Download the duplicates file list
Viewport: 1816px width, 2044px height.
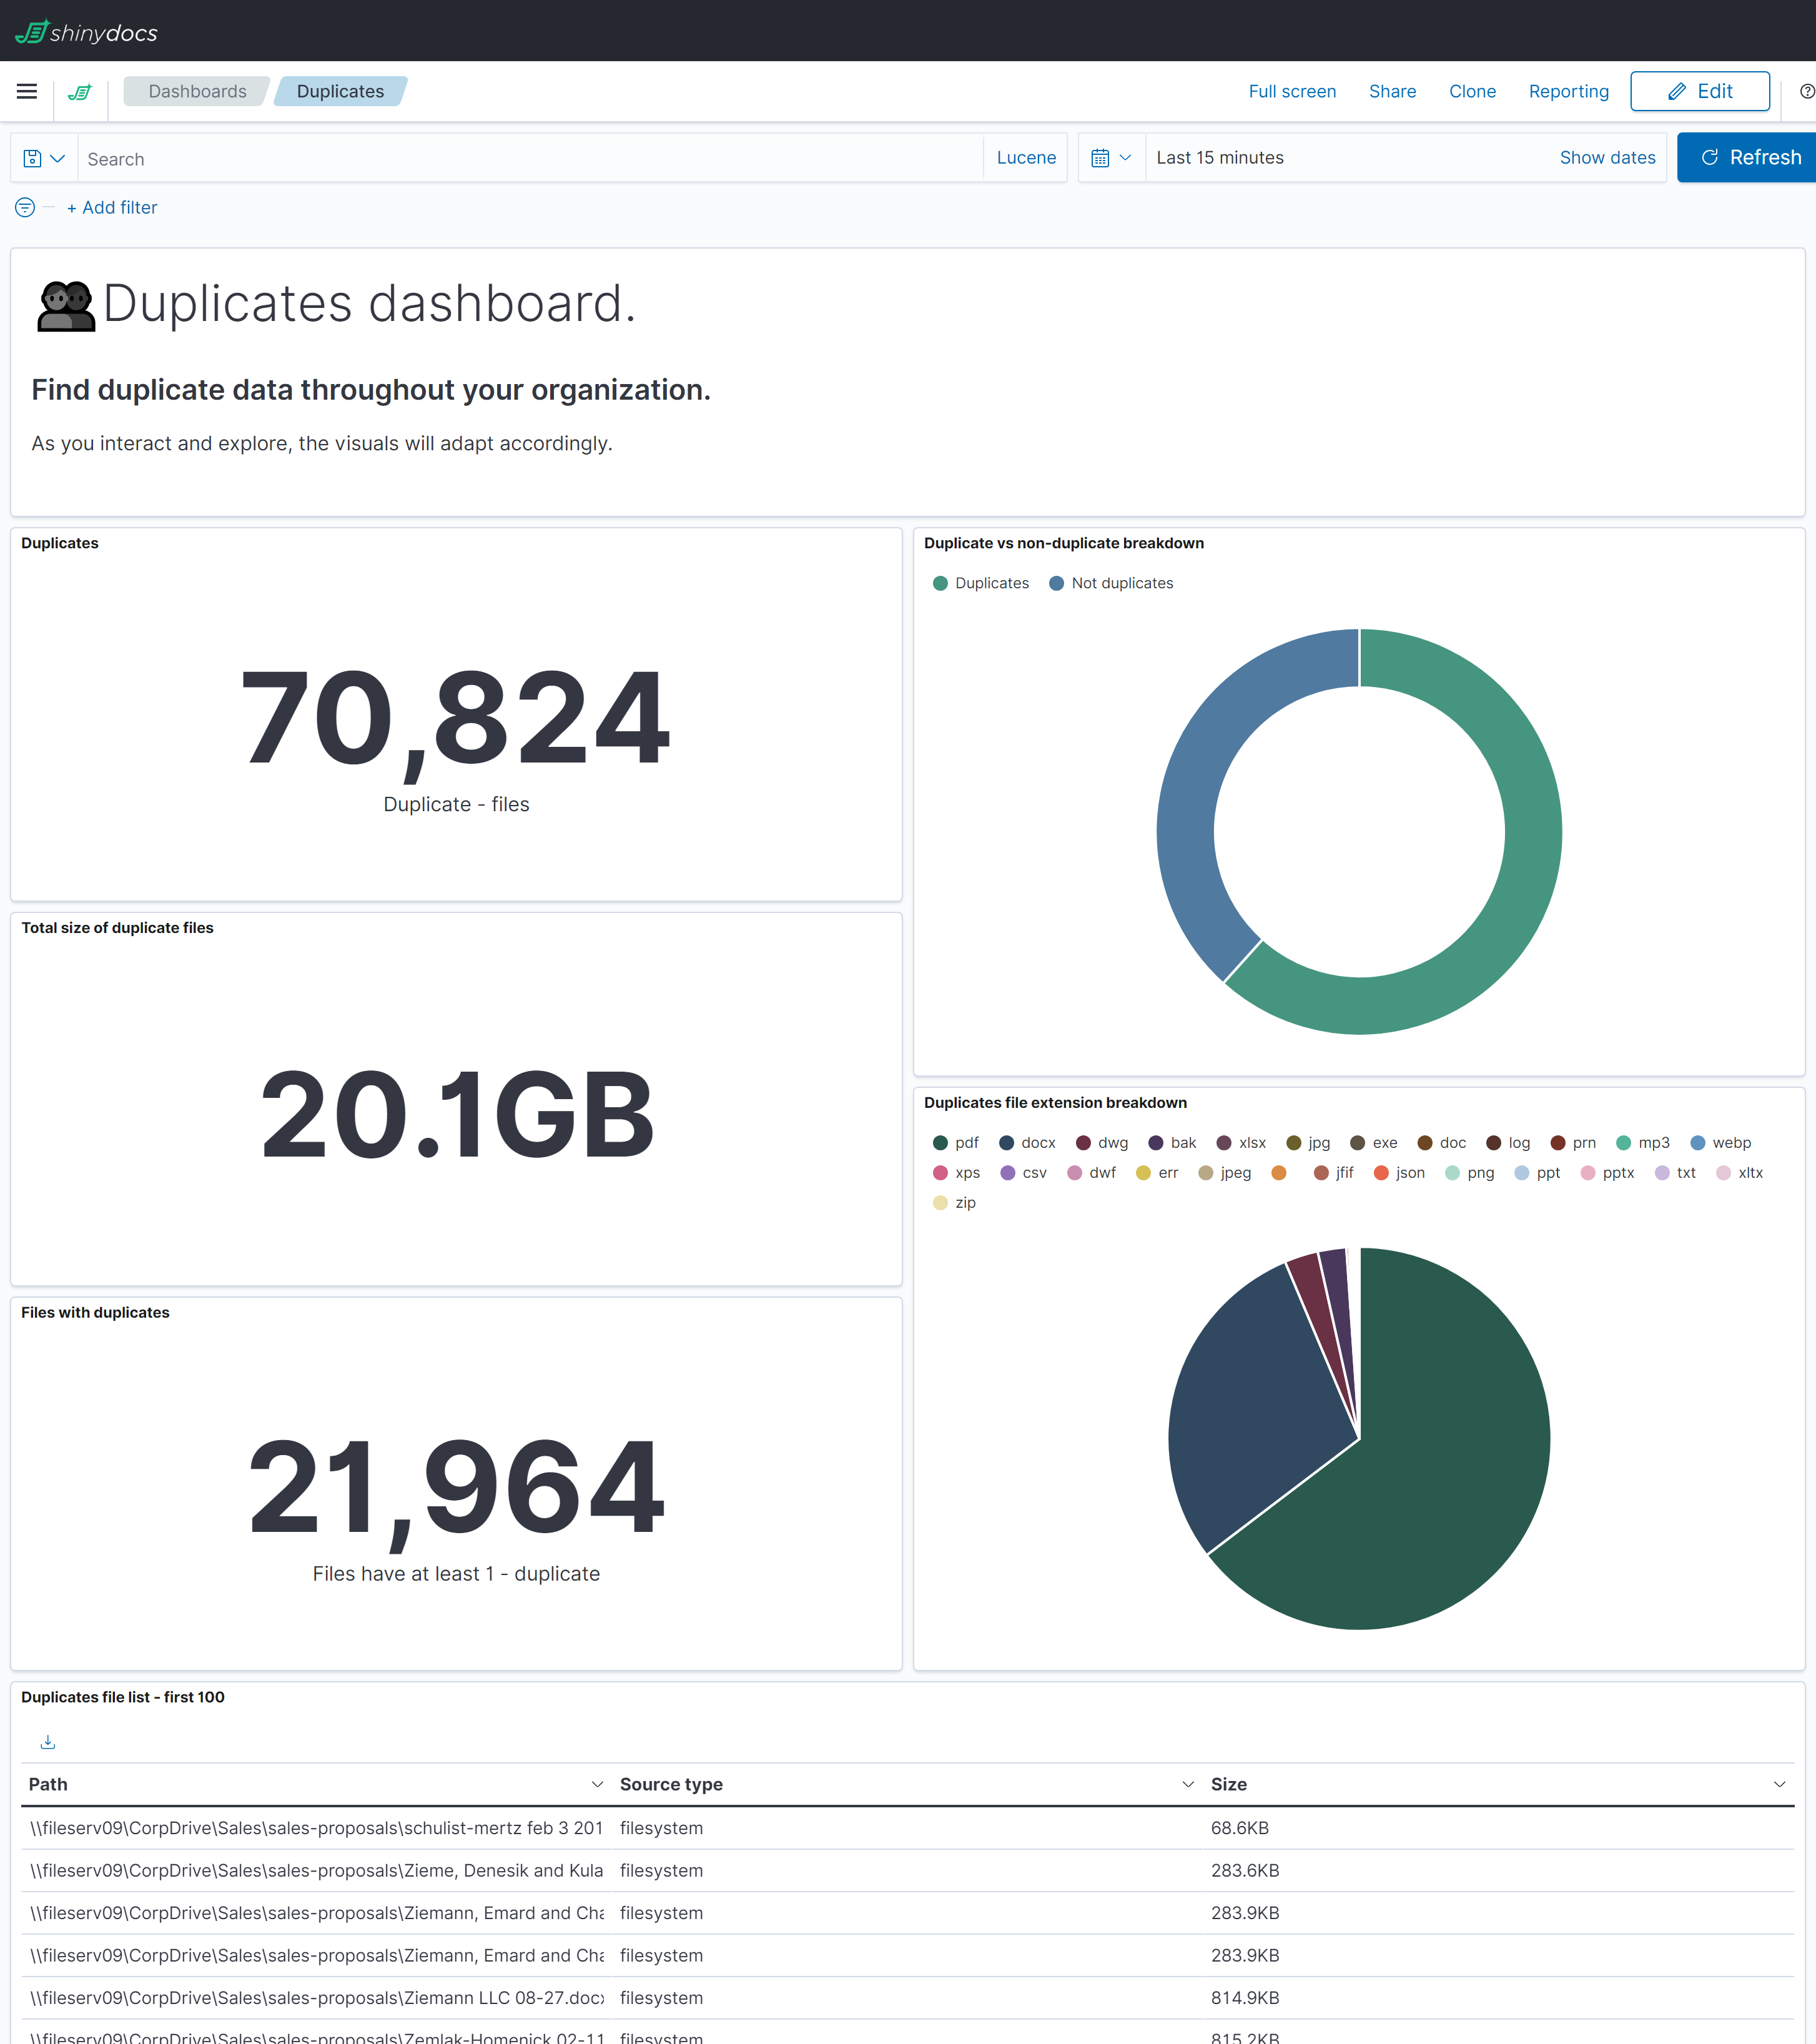[47, 1741]
